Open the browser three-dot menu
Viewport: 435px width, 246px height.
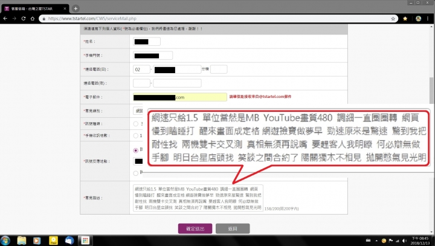point(428,19)
